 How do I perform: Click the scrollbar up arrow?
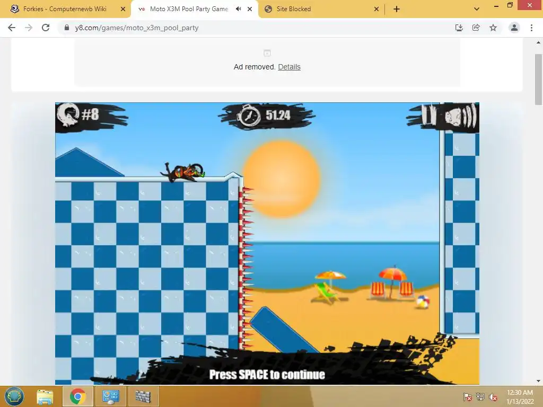click(539, 42)
